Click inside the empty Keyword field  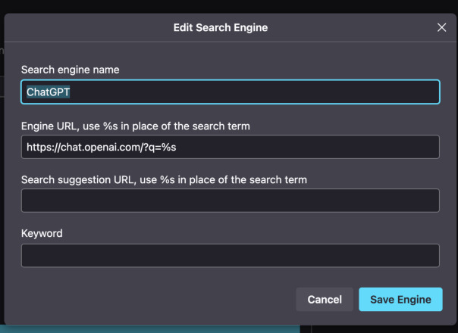(x=230, y=255)
